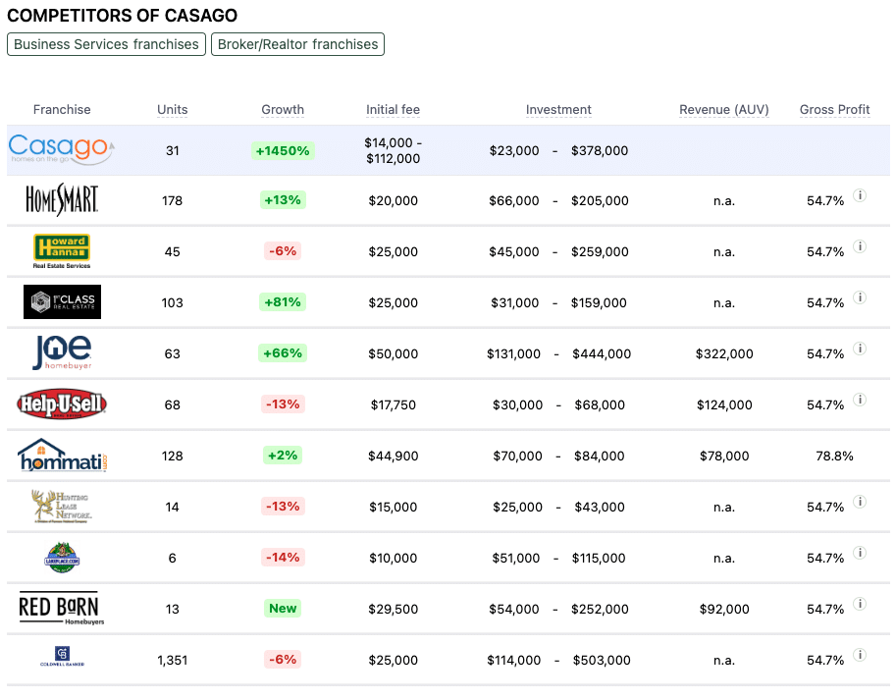This screenshot has width=896, height=699.
Task: Click the $444,000 investment value
Action: [602, 353]
